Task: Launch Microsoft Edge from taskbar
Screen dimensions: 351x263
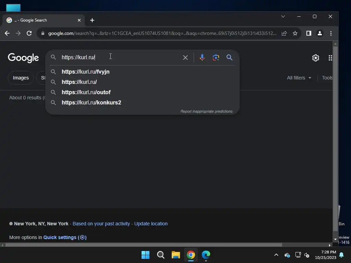Action: (x=206, y=255)
